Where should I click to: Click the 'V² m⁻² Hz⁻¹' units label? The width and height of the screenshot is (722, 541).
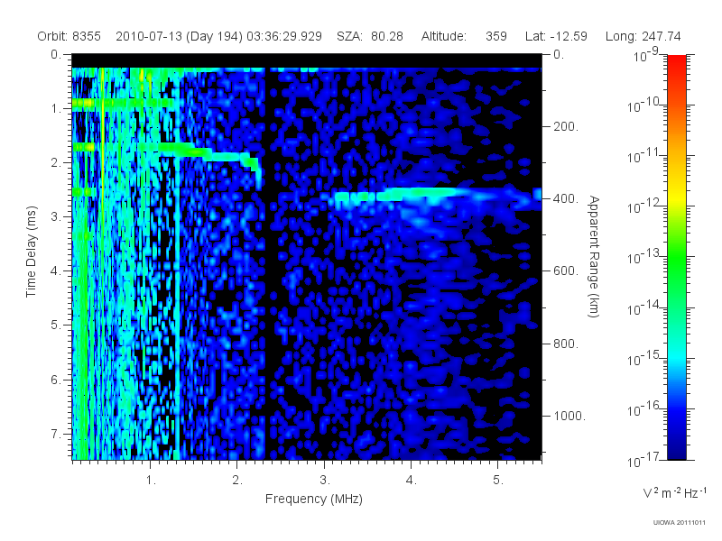(x=674, y=492)
